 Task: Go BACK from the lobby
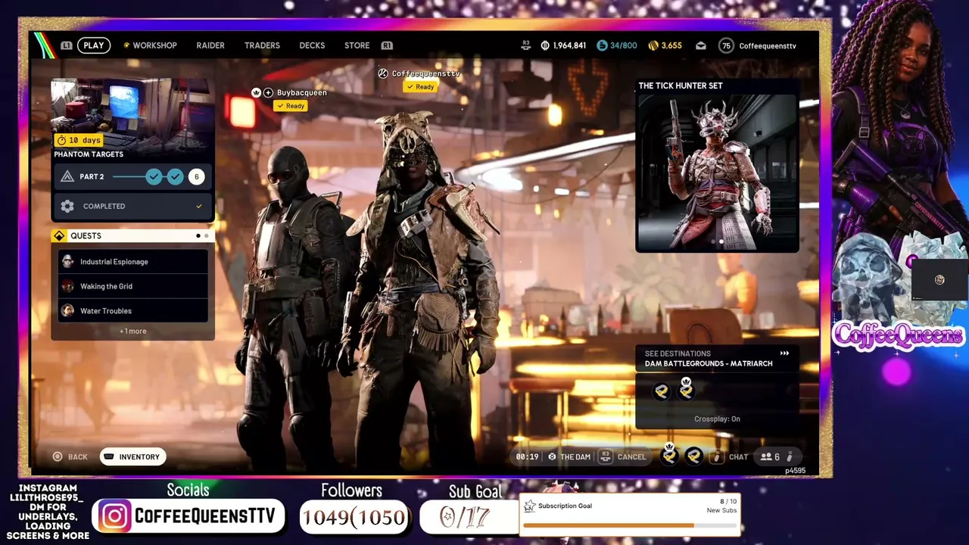[70, 457]
